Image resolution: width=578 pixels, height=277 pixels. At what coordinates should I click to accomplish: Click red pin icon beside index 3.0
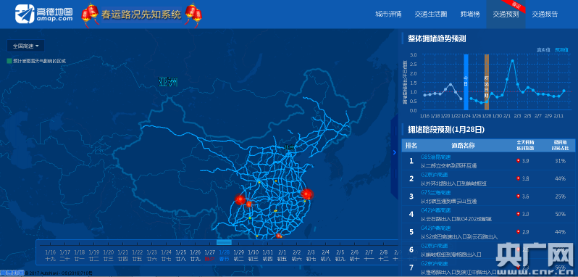[x=518, y=214]
